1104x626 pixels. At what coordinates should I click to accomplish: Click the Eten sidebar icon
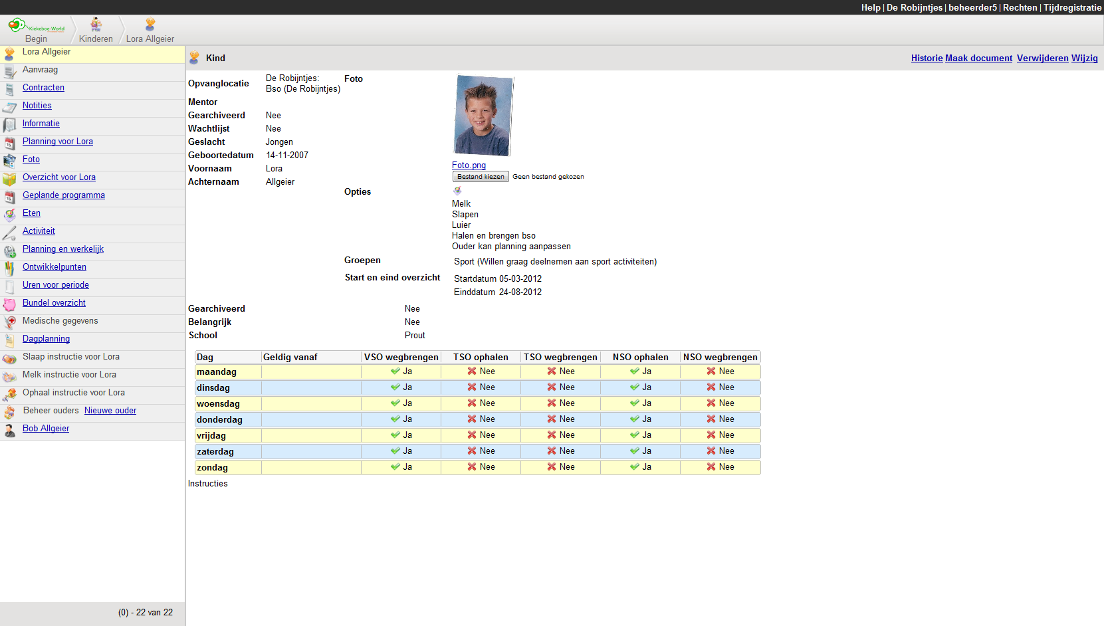click(9, 215)
